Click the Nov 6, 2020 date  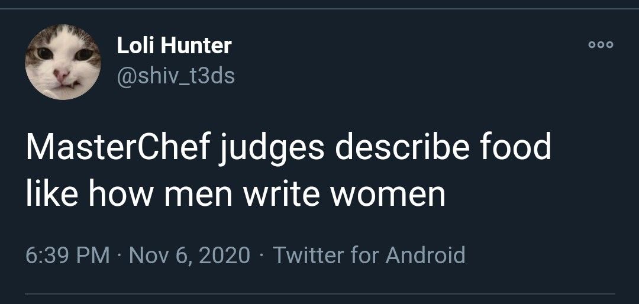(189, 255)
